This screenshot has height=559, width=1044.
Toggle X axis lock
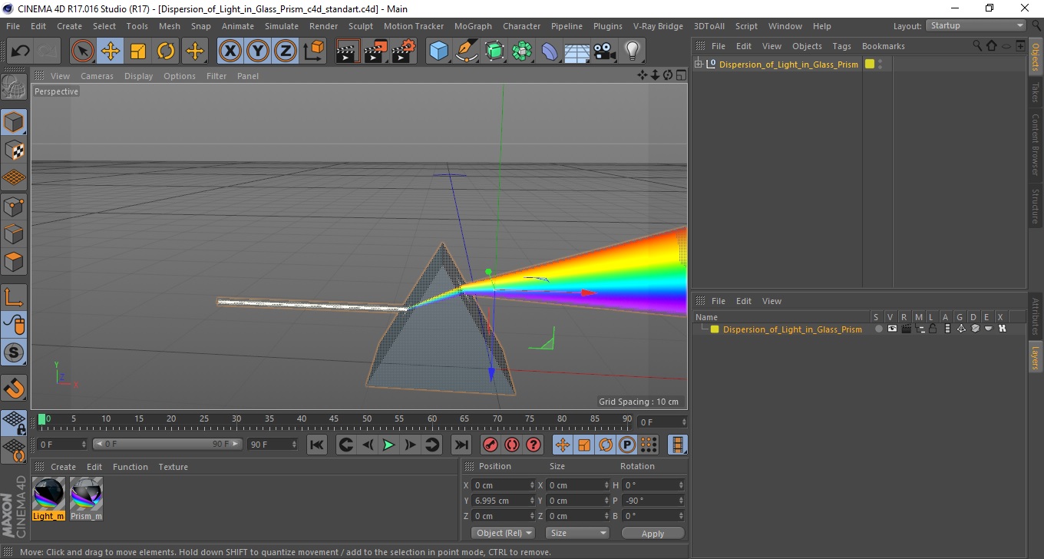tap(230, 51)
